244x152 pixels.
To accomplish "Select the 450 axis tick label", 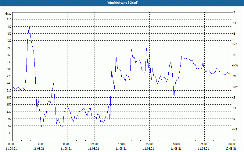I will [x=9, y=34].
